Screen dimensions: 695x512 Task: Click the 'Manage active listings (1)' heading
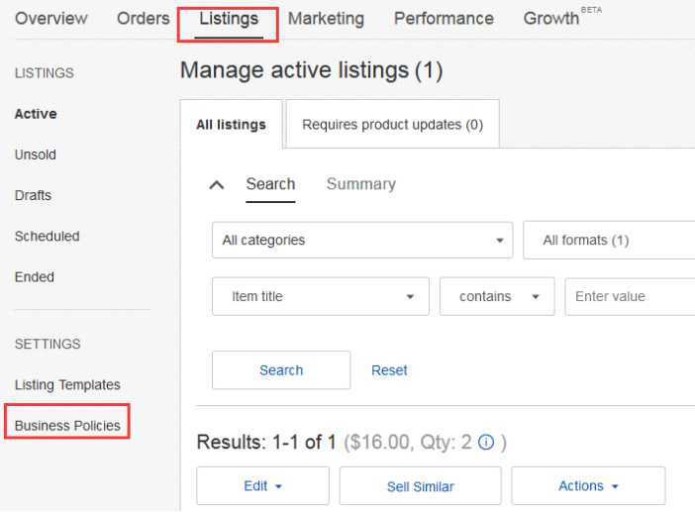311,70
